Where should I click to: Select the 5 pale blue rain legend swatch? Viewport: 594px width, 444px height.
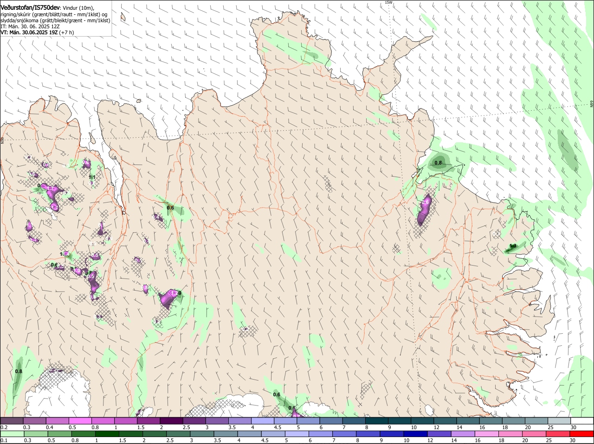coord(297,434)
